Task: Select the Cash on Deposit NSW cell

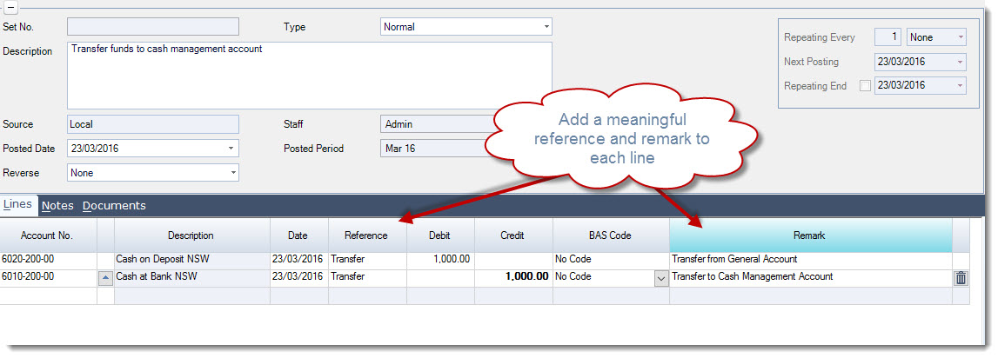Action: pyautogui.click(x=191, y=260)
